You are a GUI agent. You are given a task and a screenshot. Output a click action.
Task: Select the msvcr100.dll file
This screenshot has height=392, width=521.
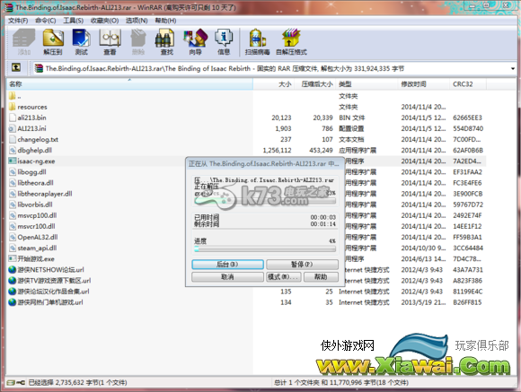pyautogui.click(x=32, y=226)
